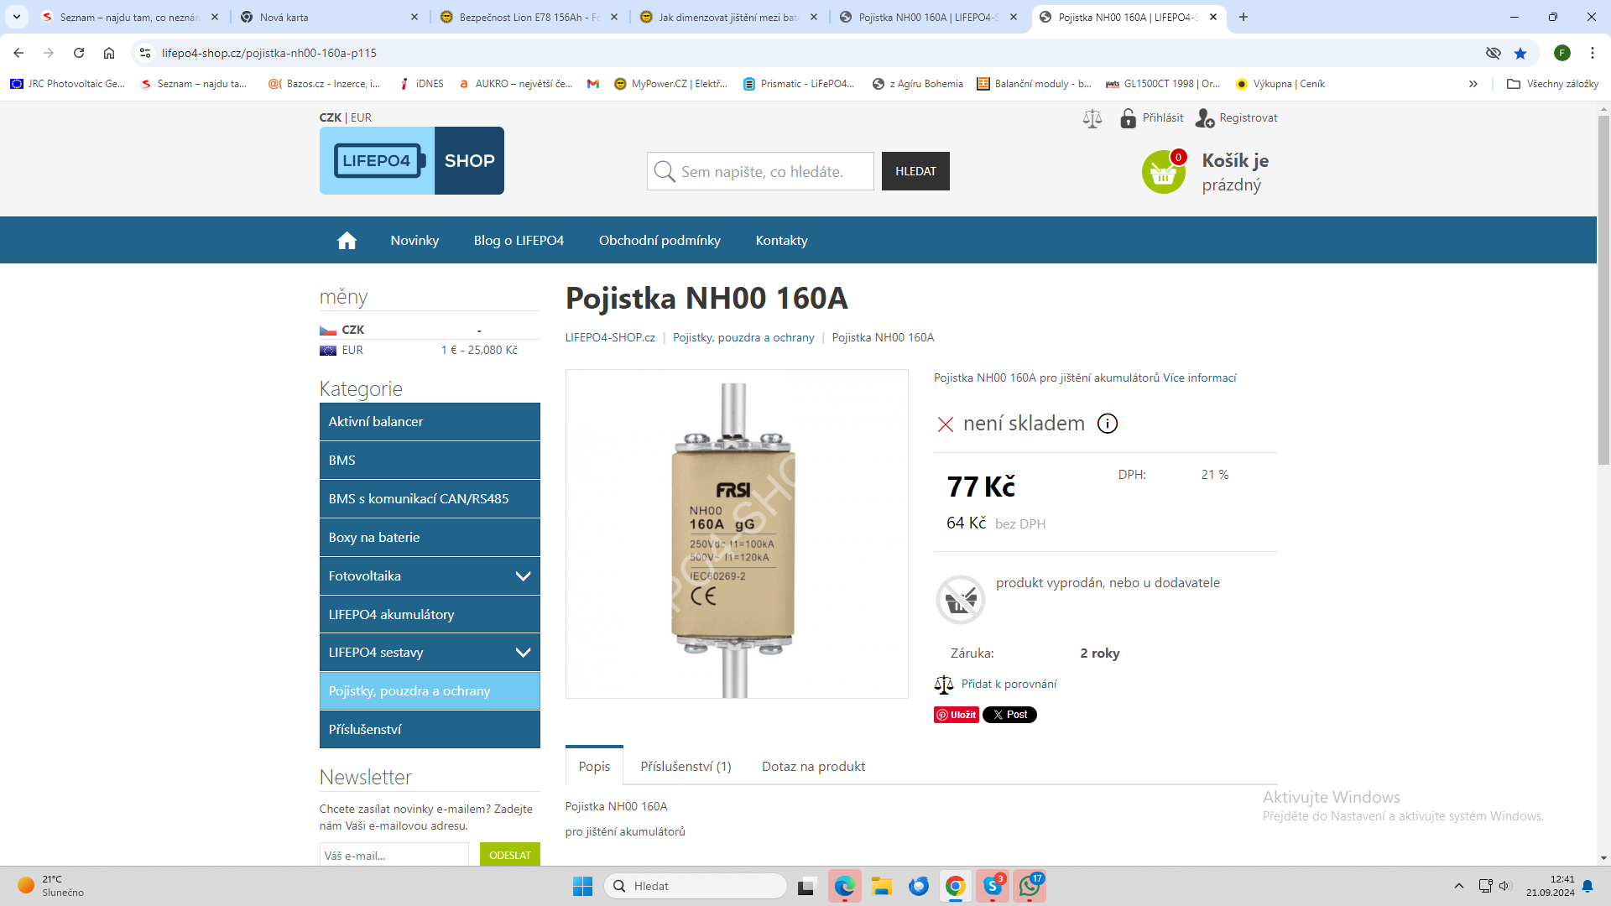Click the home icon in navigation bar
The image size is (1611, 906).
click(347, 241)
